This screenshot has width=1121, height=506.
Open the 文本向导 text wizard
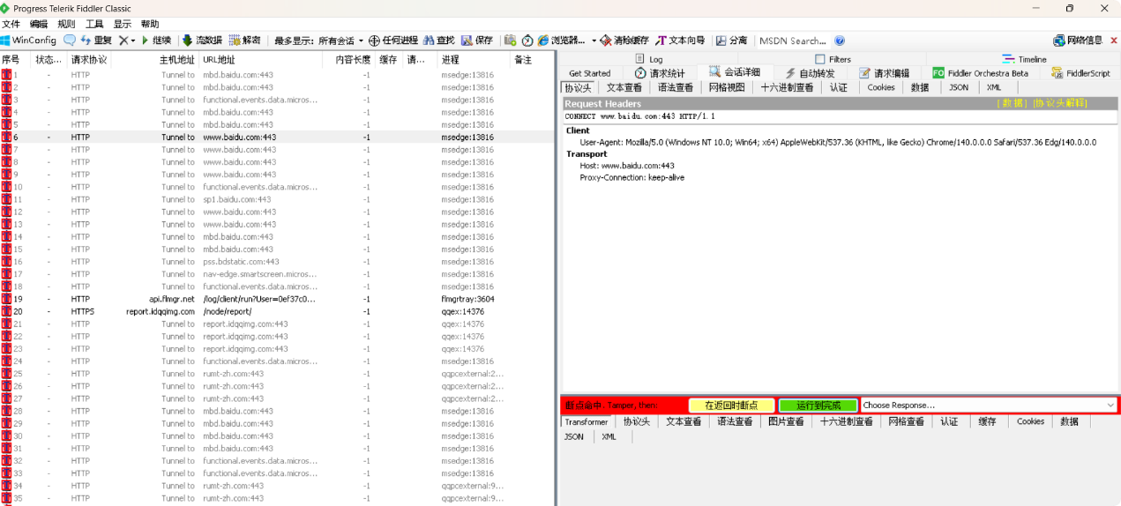click(680, 41)
